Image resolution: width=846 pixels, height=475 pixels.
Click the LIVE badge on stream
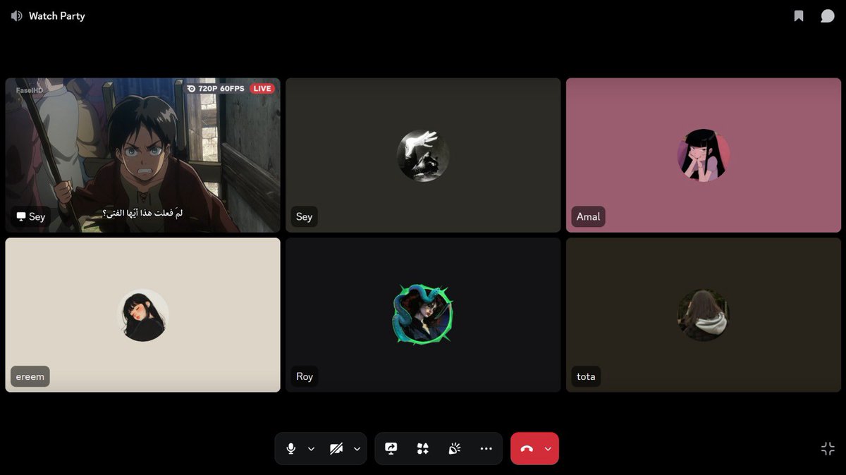point(262,89)
